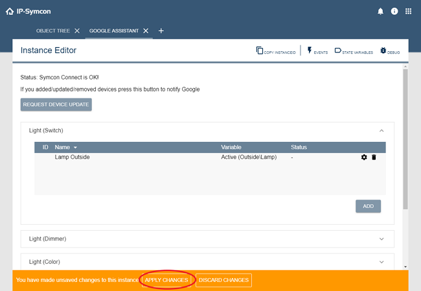This screenshot has width=421, height=291.
Task: Discard the unsaved changes
Action: (223, 280)
